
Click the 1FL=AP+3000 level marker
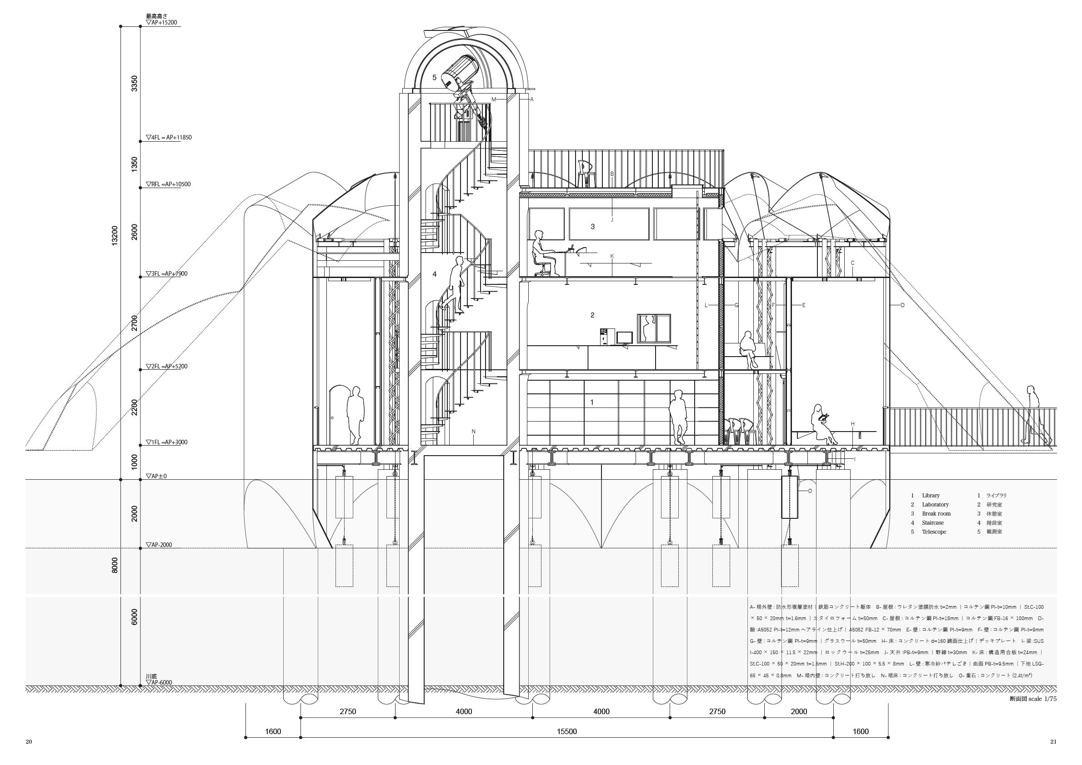167,442
